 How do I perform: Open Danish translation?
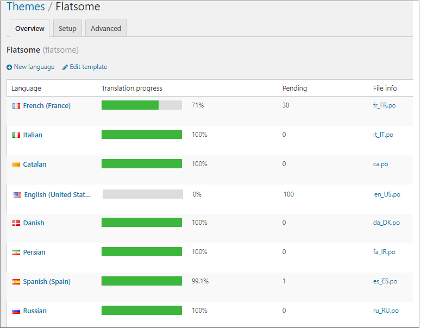(x=34, y=223)
